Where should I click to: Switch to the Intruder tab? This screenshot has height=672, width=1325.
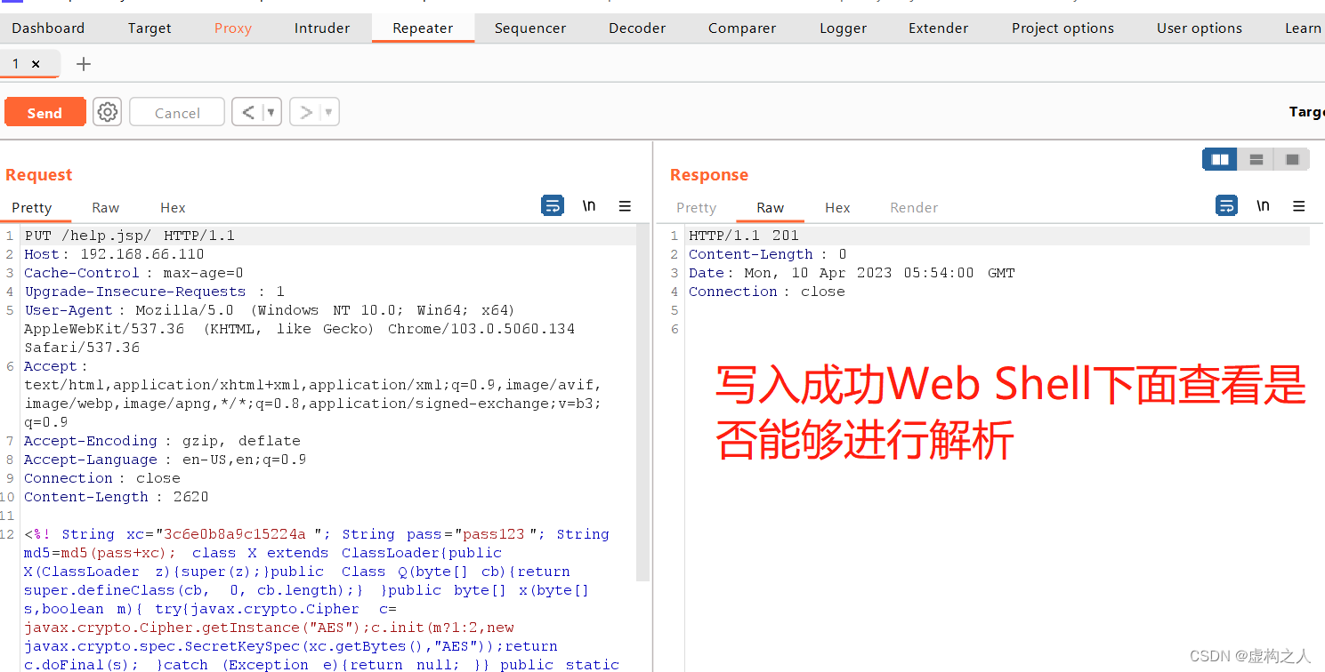[322, 28]
